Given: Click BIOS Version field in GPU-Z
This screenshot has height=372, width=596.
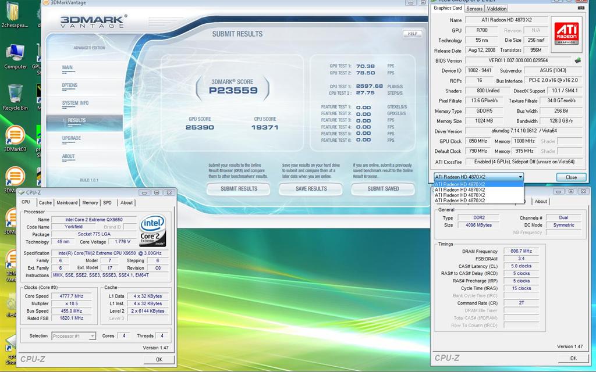Looking at the screenshot, I should pyautogui.click(x=517, y=60).
